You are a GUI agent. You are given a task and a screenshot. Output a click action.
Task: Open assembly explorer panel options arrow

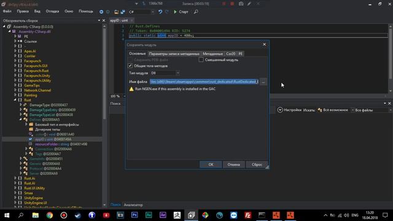[x=99, y=20]
